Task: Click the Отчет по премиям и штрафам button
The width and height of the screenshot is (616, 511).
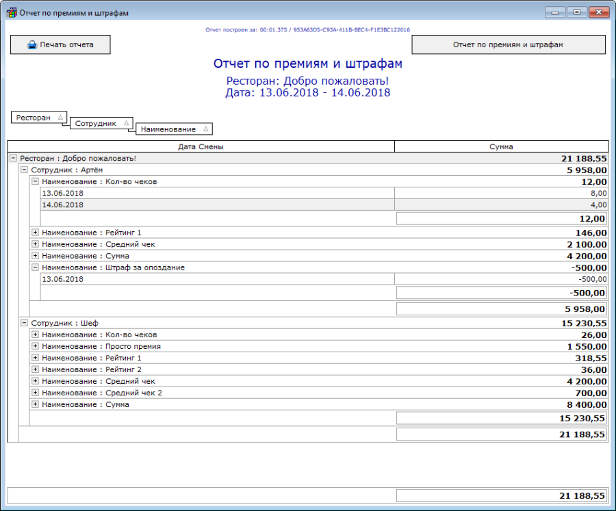Action: (x=508, y=45)
